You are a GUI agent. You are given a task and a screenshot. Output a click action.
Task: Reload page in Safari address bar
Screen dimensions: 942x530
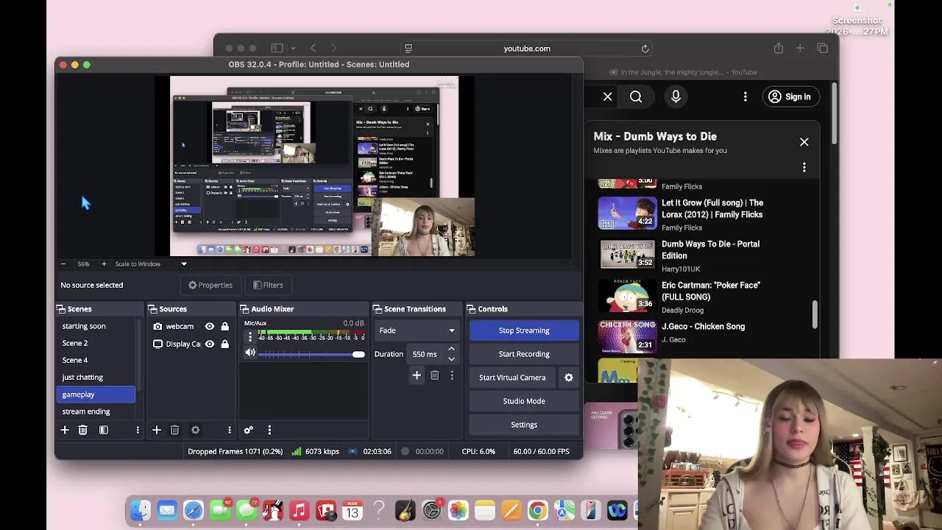tap(645, 49)
